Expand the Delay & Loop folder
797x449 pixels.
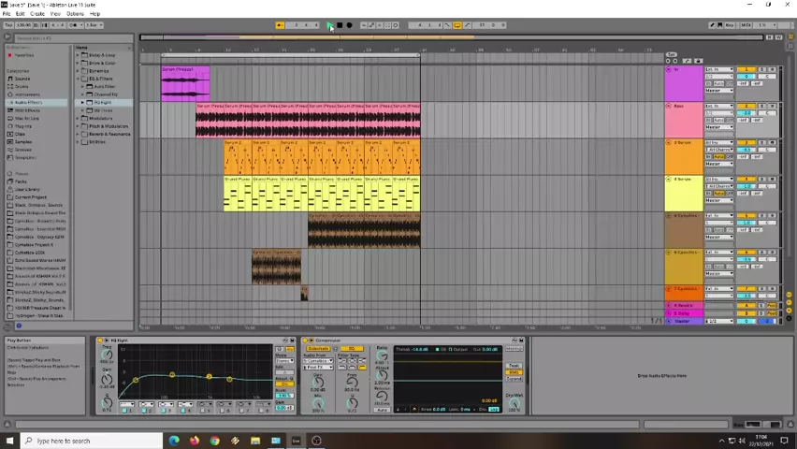click(x=101, y=55)
